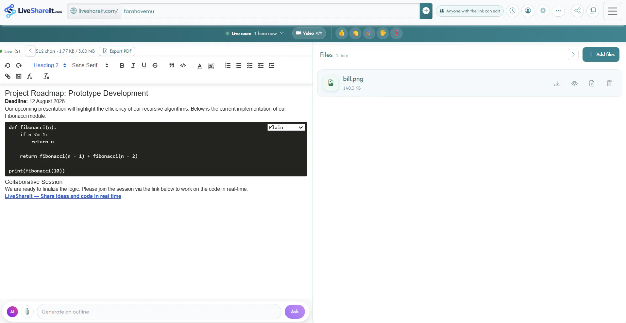Click the bill.png file name
This screenshot has width=626, height=323.
tap(353, 79)
